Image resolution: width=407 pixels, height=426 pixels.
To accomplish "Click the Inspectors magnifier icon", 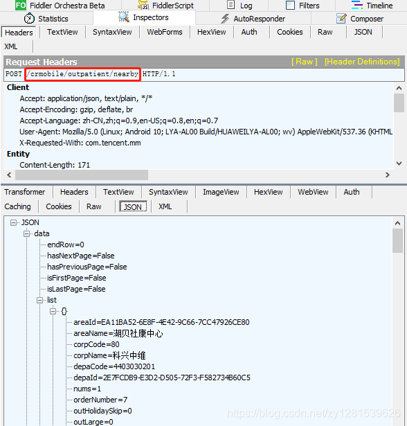I will (124, 17).
